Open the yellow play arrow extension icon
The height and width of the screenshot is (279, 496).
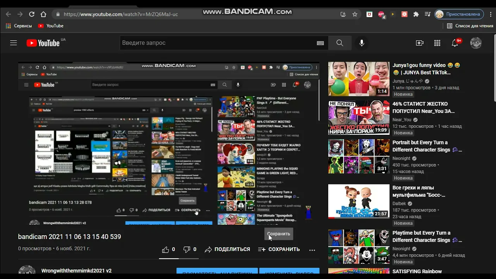[393, 14]
